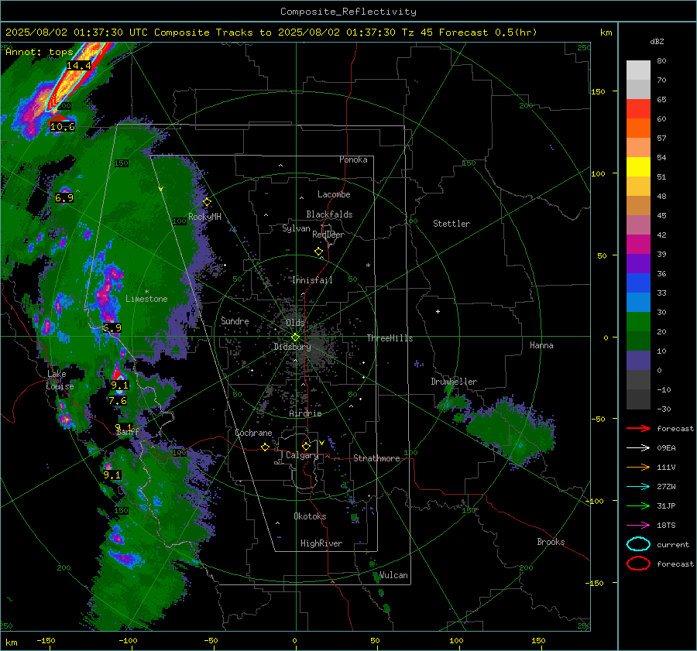The height and width of the screenshot is (651, 697).
Task: Click the yellow V marker northeast of Calgary
Action: (322, 443)
